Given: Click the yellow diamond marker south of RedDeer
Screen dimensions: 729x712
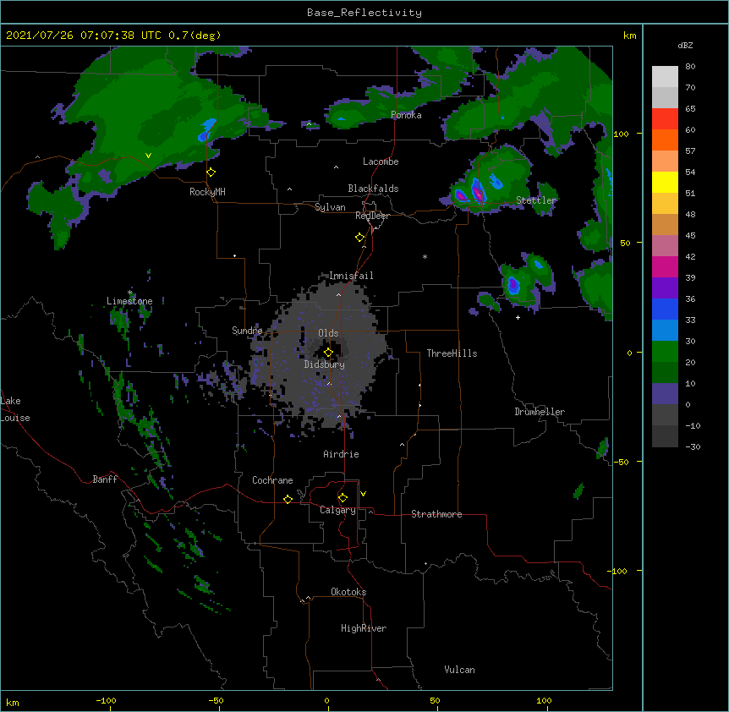Looking at the screenshot, I should [360, 237].
